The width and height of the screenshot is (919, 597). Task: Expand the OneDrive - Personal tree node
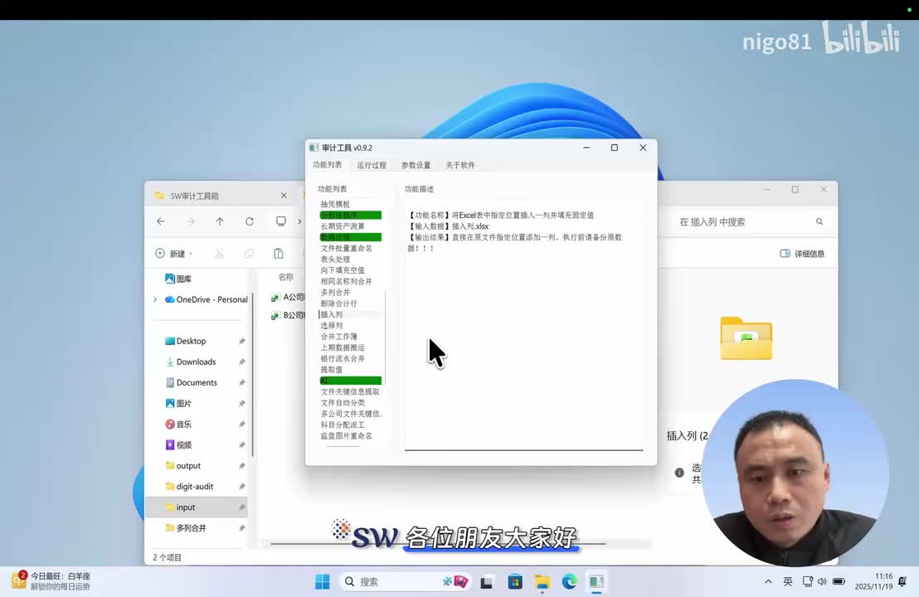click(x=155, y=299)
